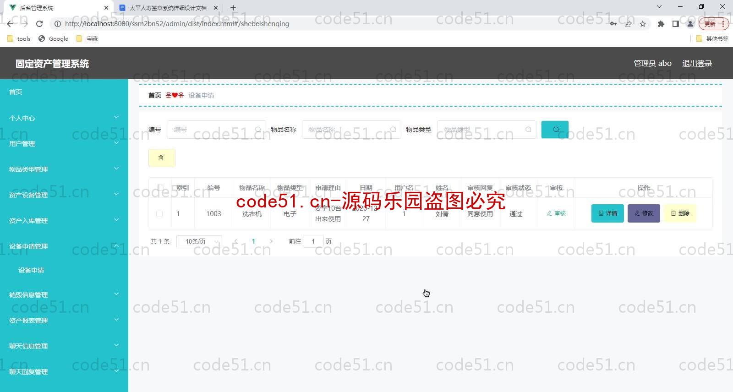Image resolution: width=733 pixels, height=392 pixels.
Task: Open the 宝藏 bookmark folder
Action: click(87, 39)
